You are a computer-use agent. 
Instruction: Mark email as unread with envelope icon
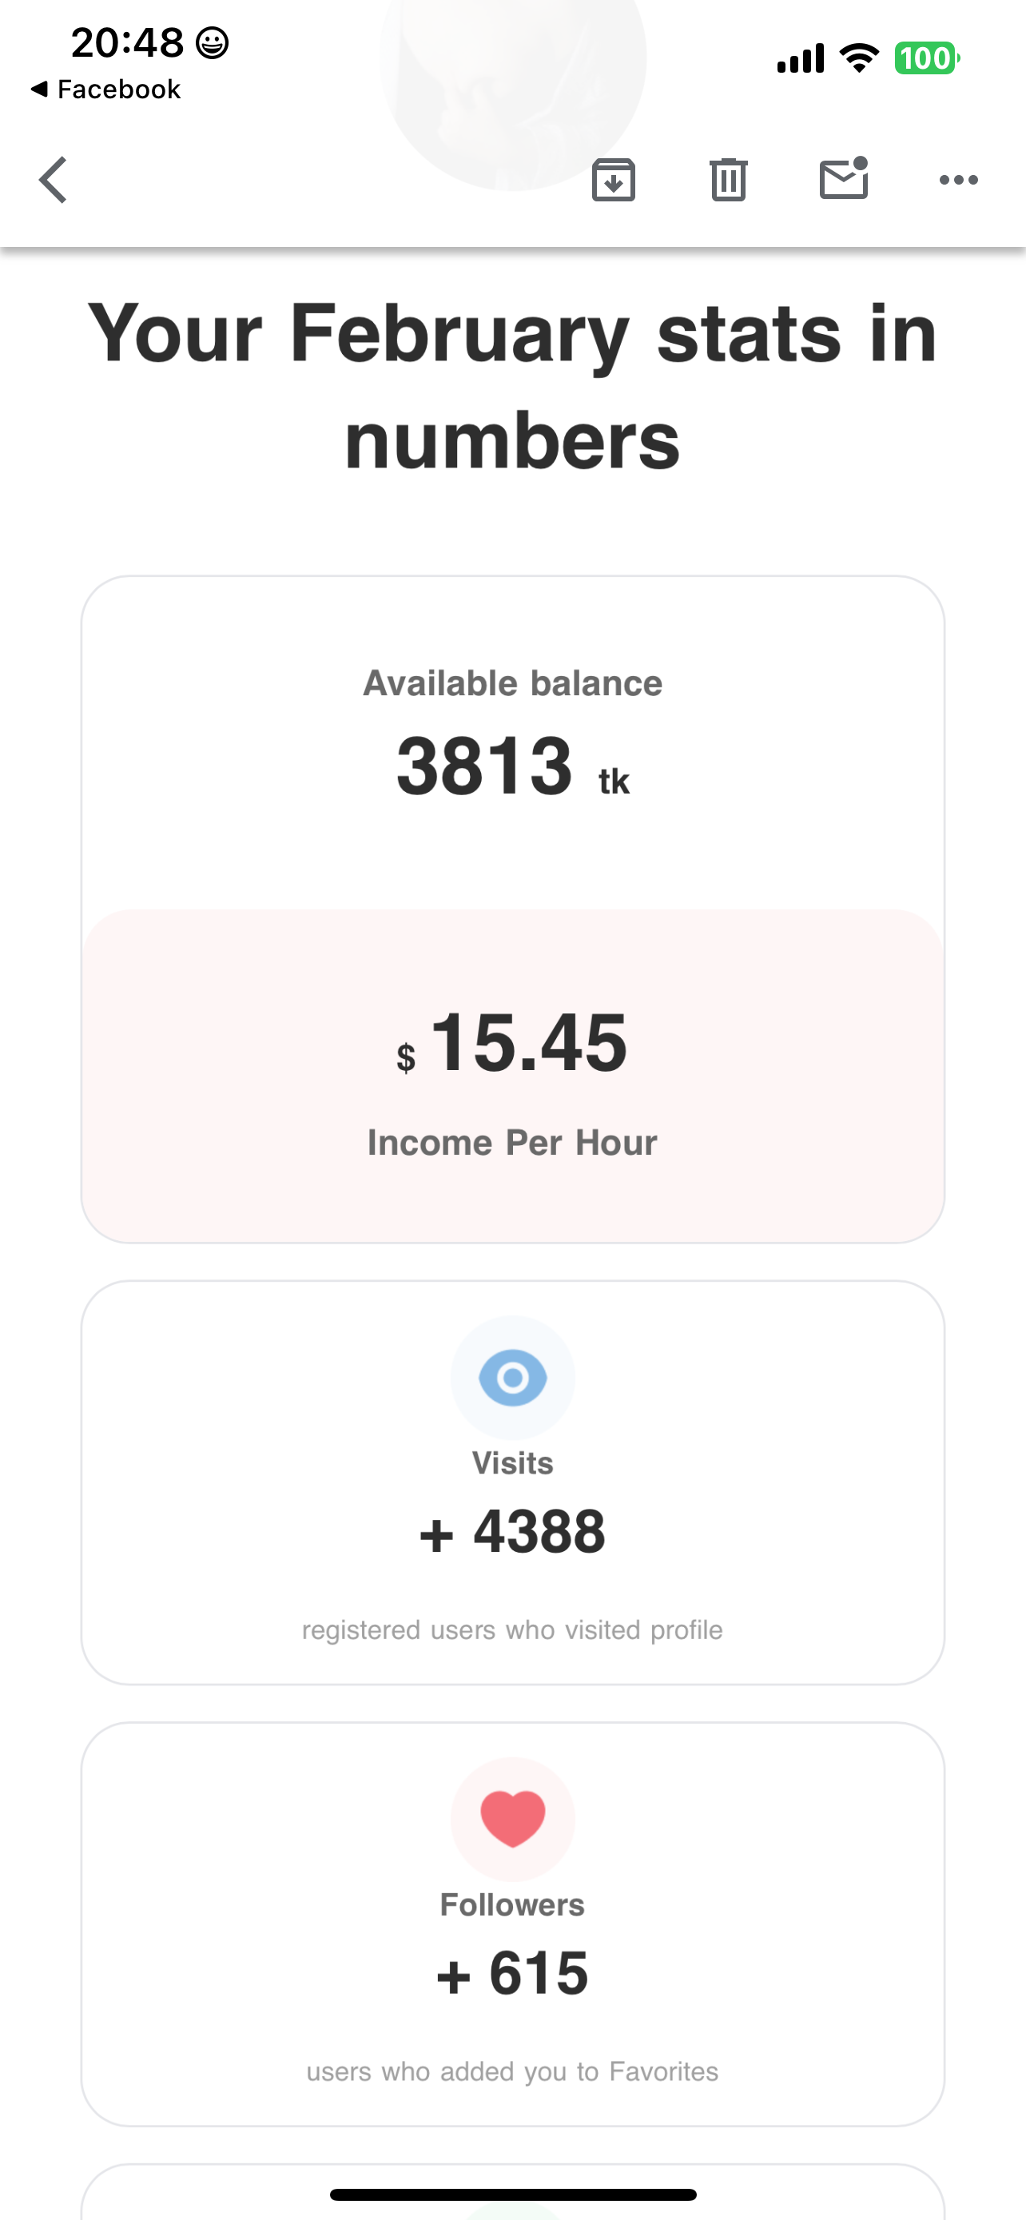(x=843, y=179)
